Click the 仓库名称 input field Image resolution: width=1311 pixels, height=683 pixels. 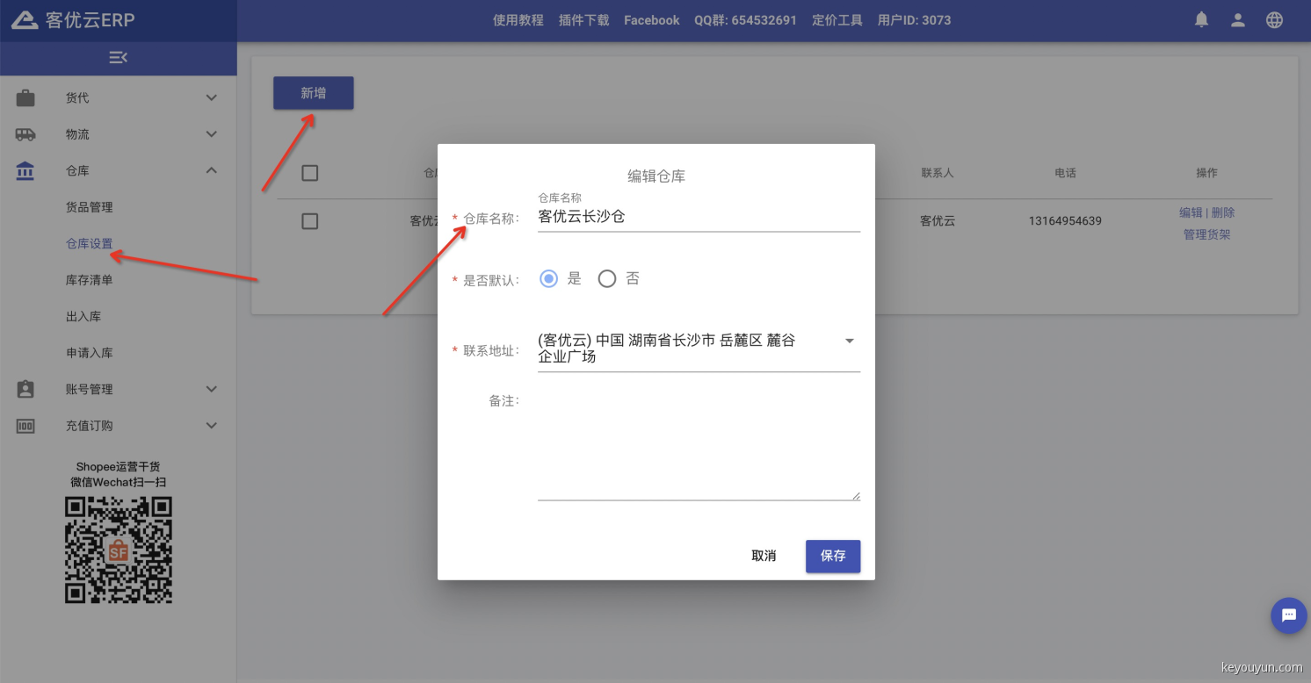(x=699, y=216)
